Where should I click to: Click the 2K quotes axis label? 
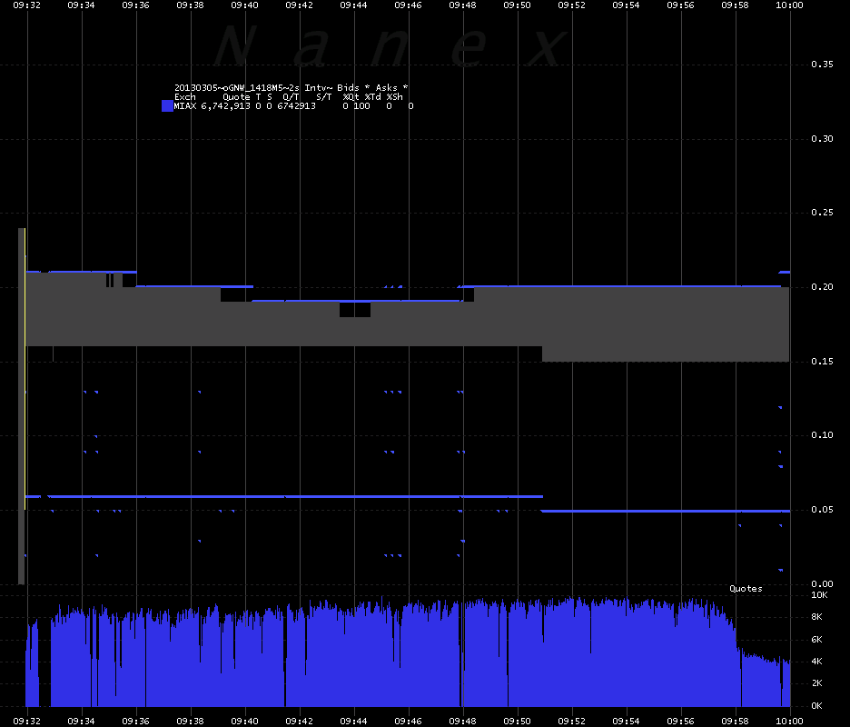(817, 683)
